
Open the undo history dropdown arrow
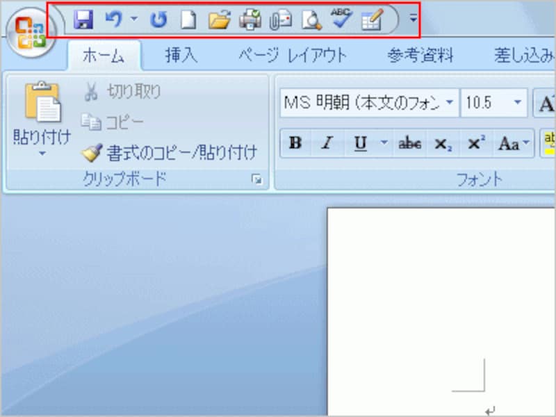point(134,19)
